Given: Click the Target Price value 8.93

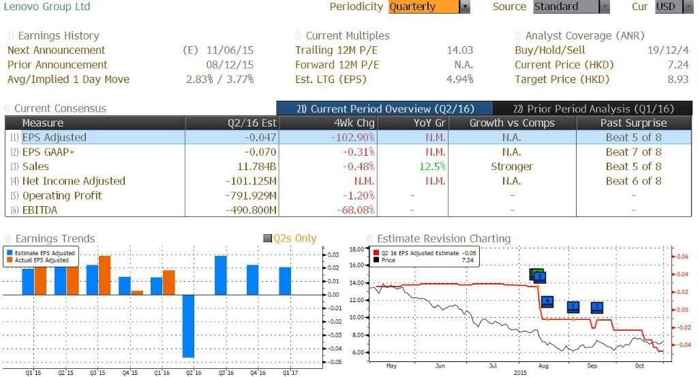Looking at the screenshot, I should (678, 80).
